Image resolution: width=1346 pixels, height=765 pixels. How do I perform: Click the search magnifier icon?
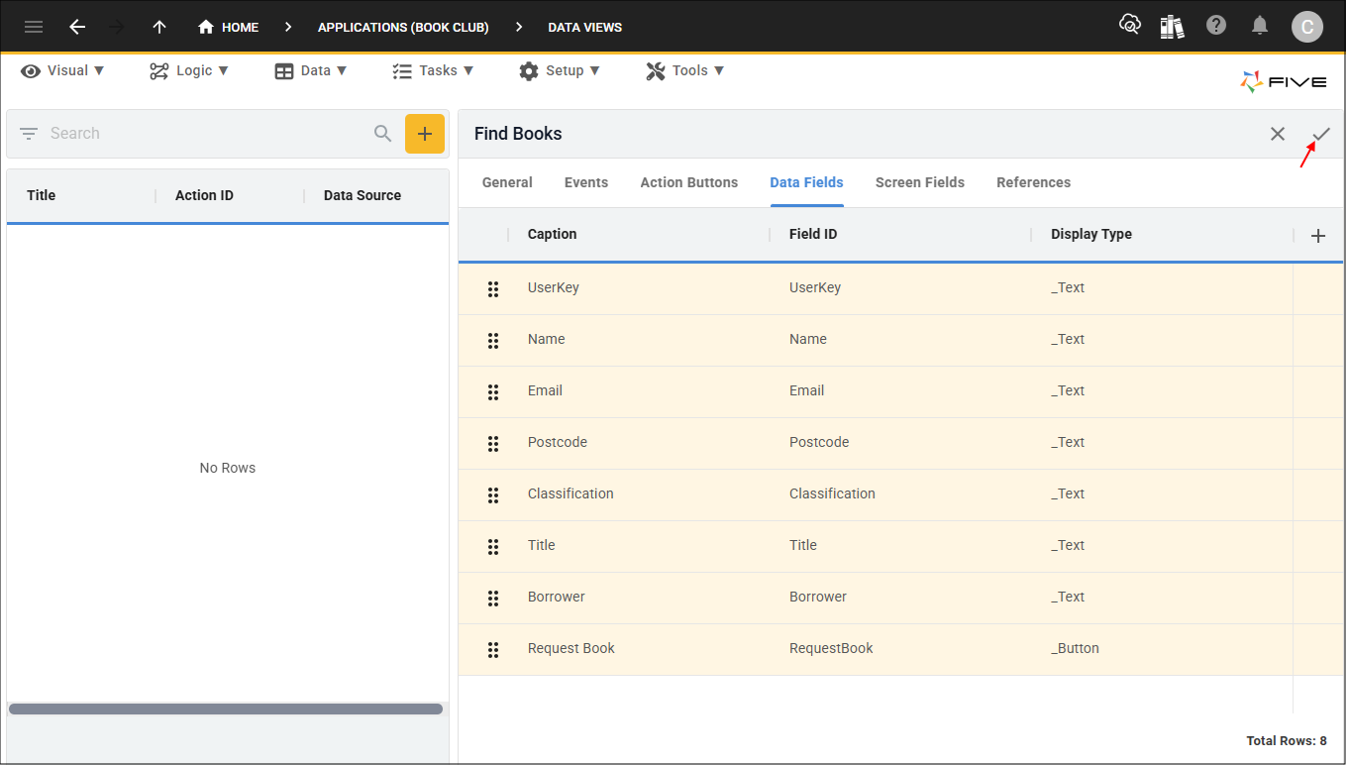[x=382, y=134]
